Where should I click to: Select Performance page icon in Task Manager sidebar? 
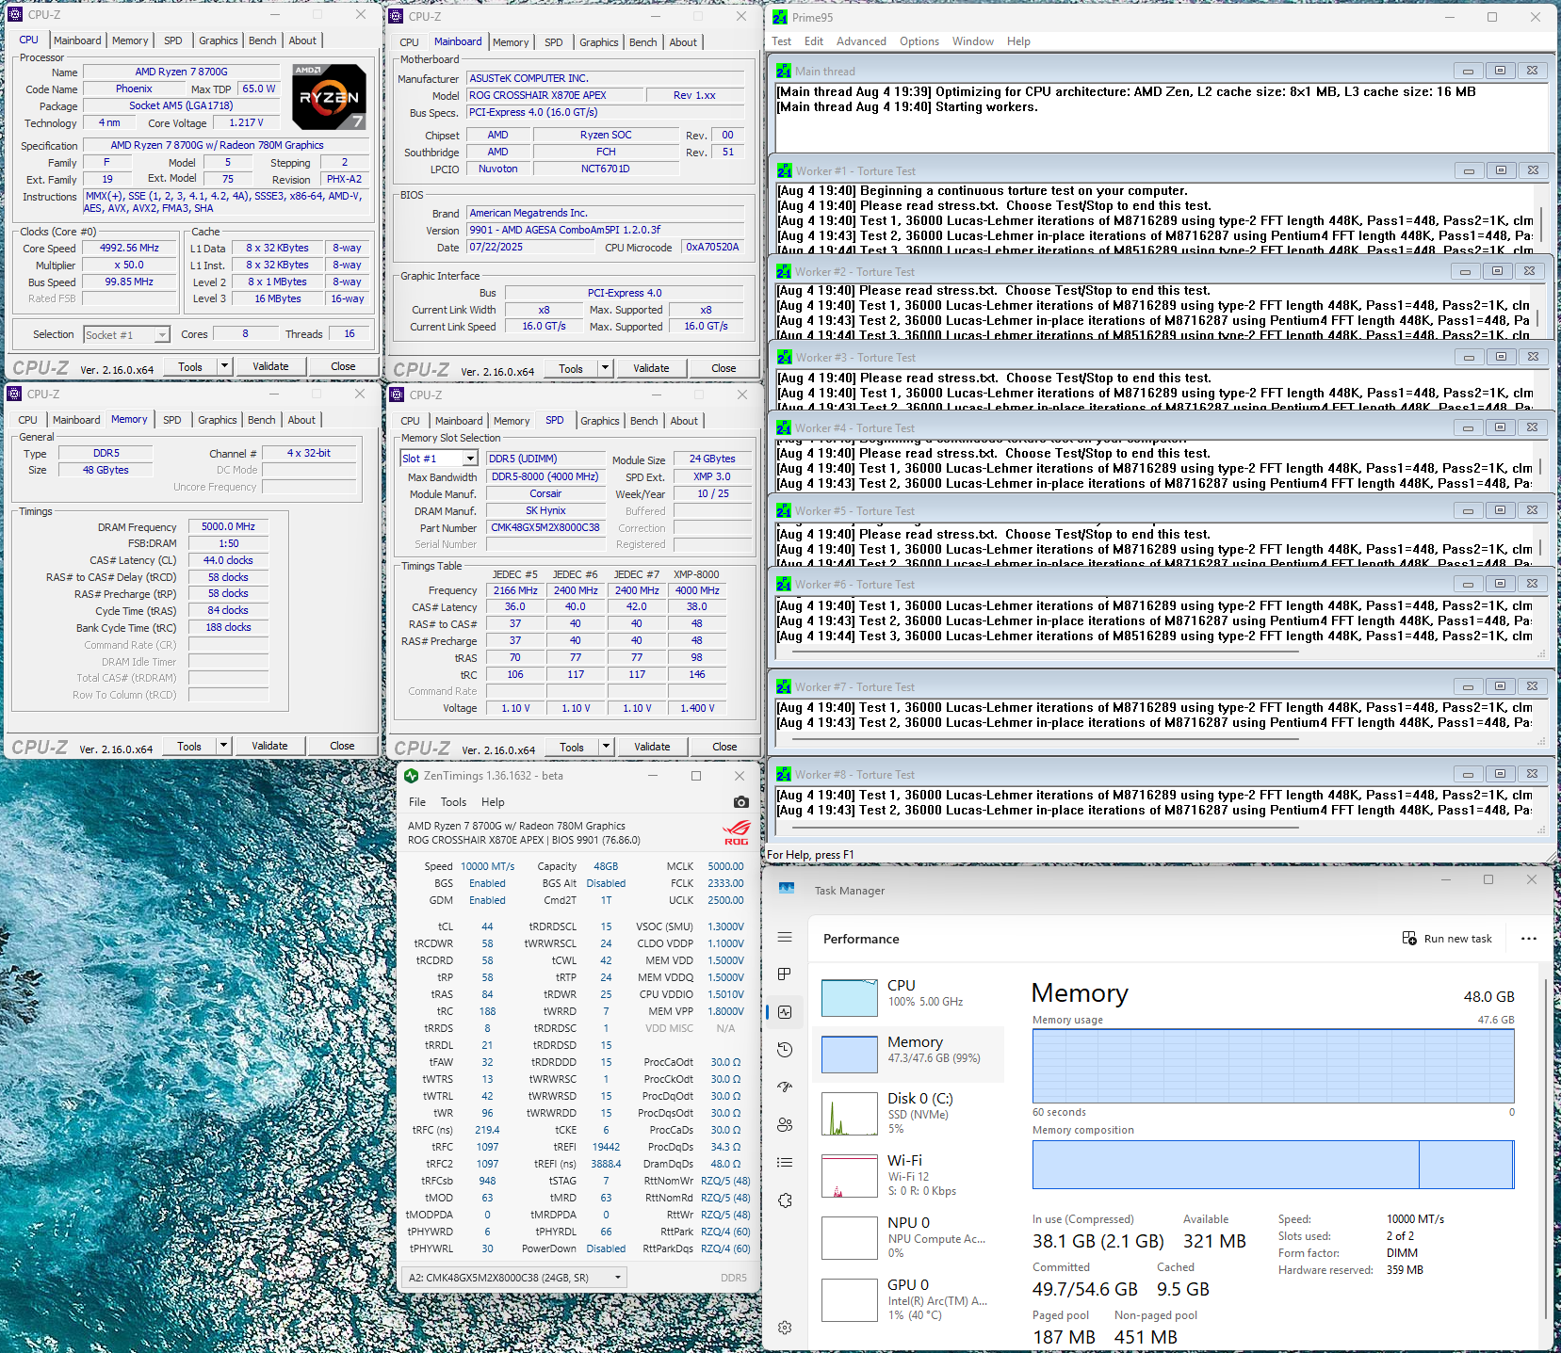pyautogui.click(x=785, y=1012)
